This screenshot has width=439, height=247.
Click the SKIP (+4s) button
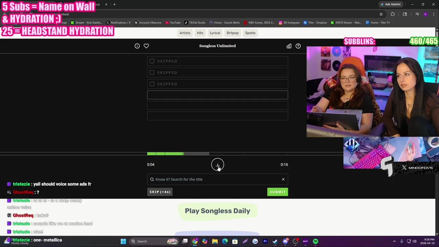160,192
